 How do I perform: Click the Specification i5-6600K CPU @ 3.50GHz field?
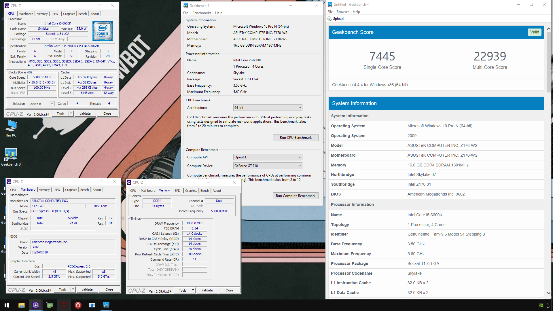[71, 46]
